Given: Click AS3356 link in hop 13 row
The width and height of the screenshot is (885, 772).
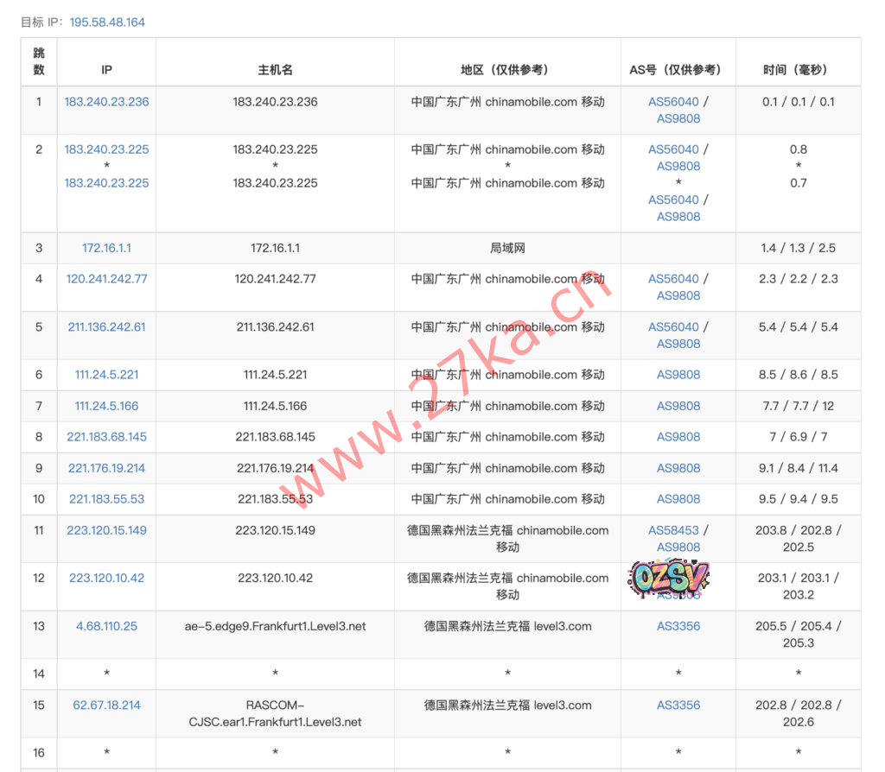Looking at the screenshot, I should tap(678, 626).
